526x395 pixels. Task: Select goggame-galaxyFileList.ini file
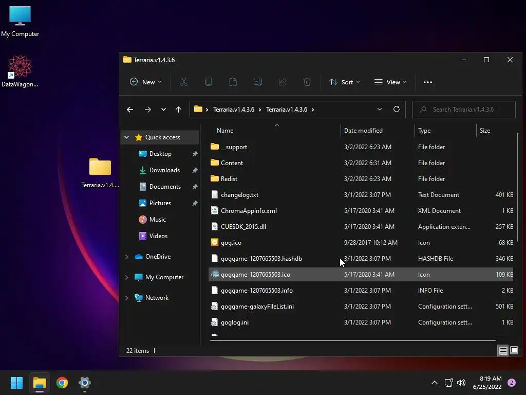361,307
